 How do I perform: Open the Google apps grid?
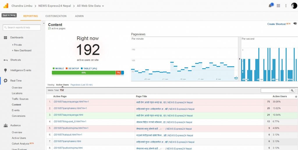[278, 6]
